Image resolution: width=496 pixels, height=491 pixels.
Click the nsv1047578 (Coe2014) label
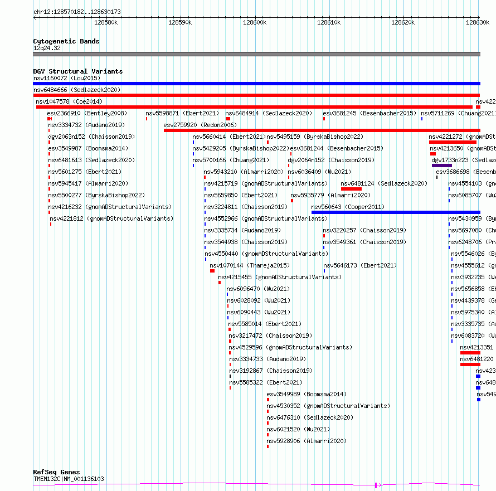(69, 101)
